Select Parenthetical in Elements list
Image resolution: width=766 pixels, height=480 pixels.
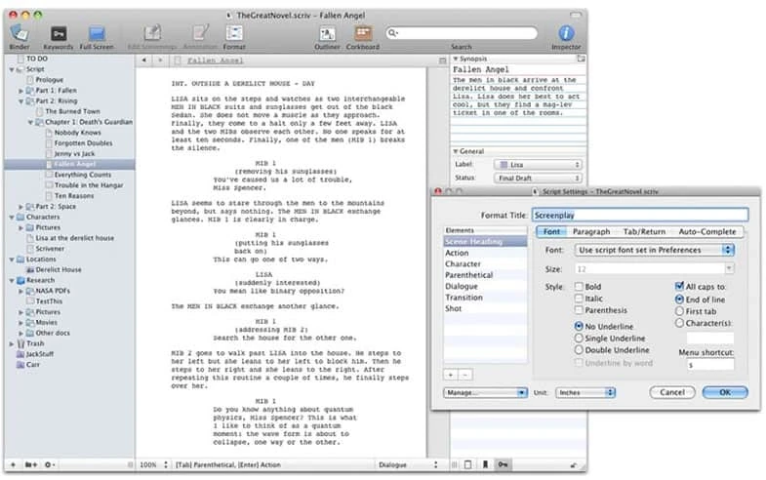(x=485, y=275)
